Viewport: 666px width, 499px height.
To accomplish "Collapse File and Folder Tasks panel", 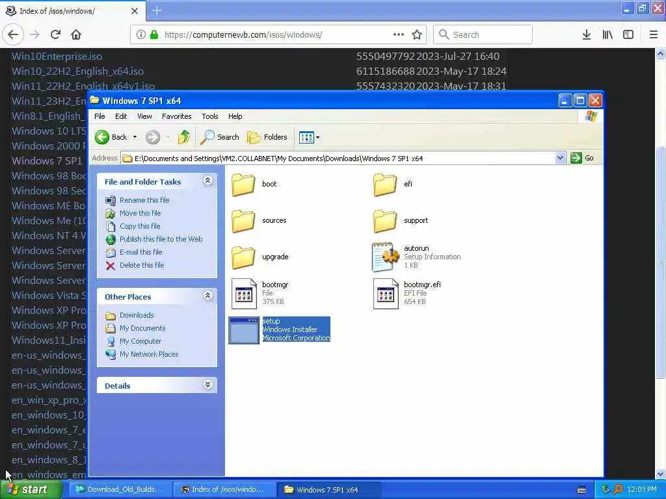I will click(207, 181).
